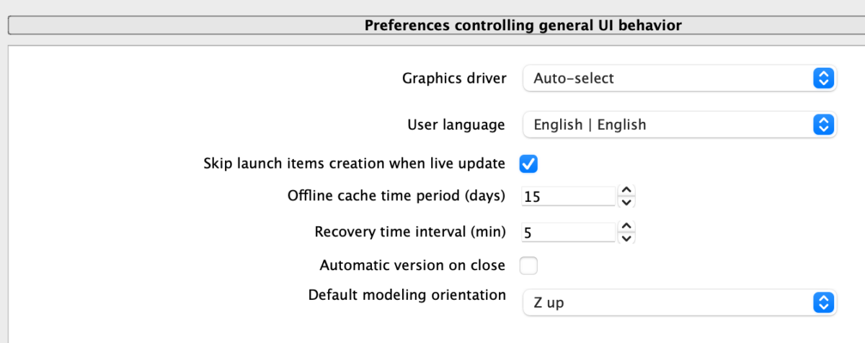
Task: Decrease Recovery time interval value
Action: click(x=627, y=239)
